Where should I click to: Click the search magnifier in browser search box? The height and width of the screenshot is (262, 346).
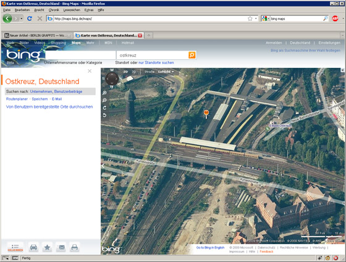click(x=325, y=18)
